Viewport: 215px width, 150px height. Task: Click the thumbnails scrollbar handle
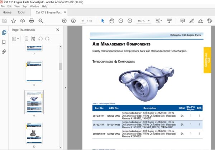[61, 67]
